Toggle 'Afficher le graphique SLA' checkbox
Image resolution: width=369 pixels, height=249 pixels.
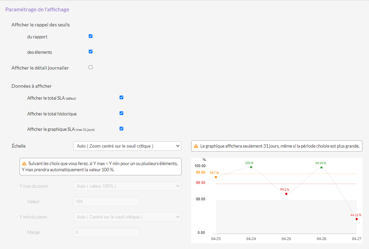(x=121, y=129)
